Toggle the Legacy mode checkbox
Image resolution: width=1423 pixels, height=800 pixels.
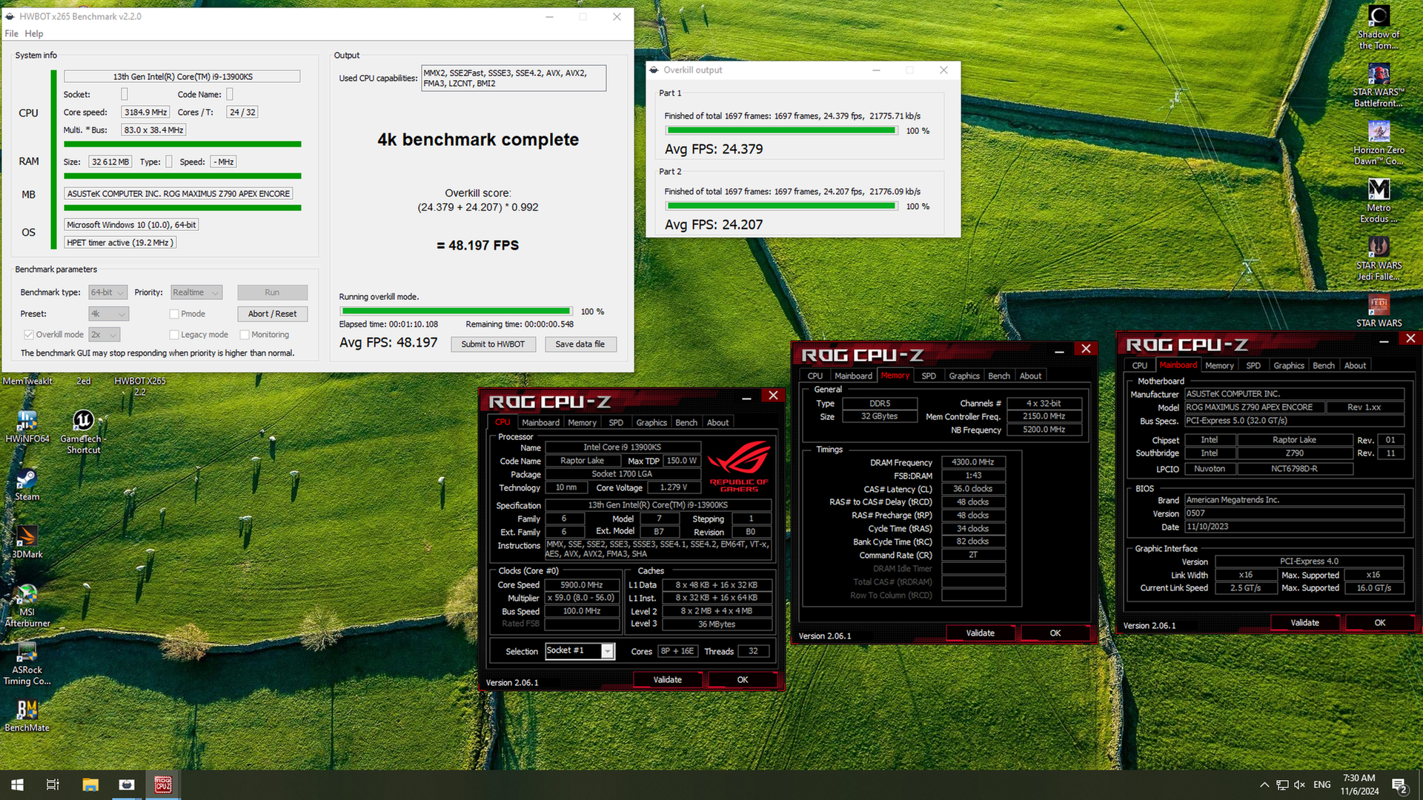(x=174, y=335)
